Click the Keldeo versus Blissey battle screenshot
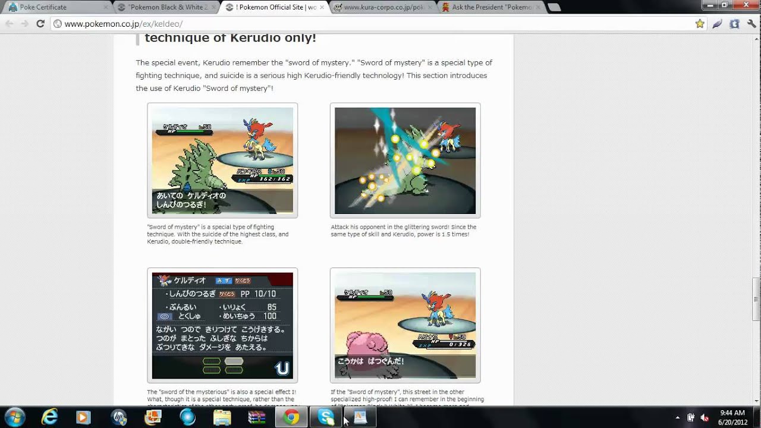The height and width of the screenshot is (428, 761). tap(405, 325)
